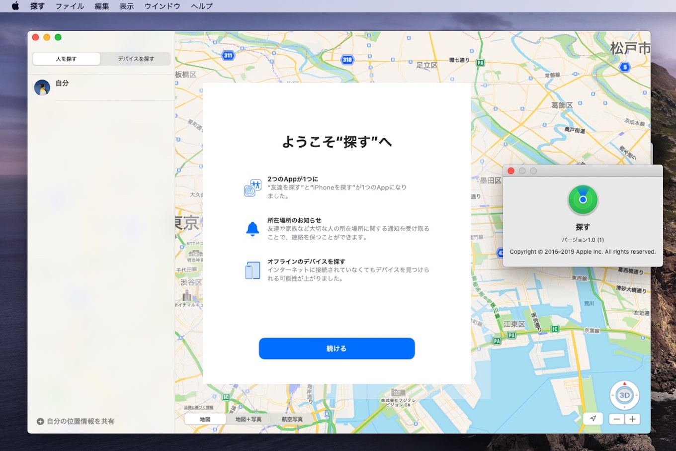Viewport: 676px width, 451px height.
Task: Switch to the 人を探す tab
Action: point(66,59)
